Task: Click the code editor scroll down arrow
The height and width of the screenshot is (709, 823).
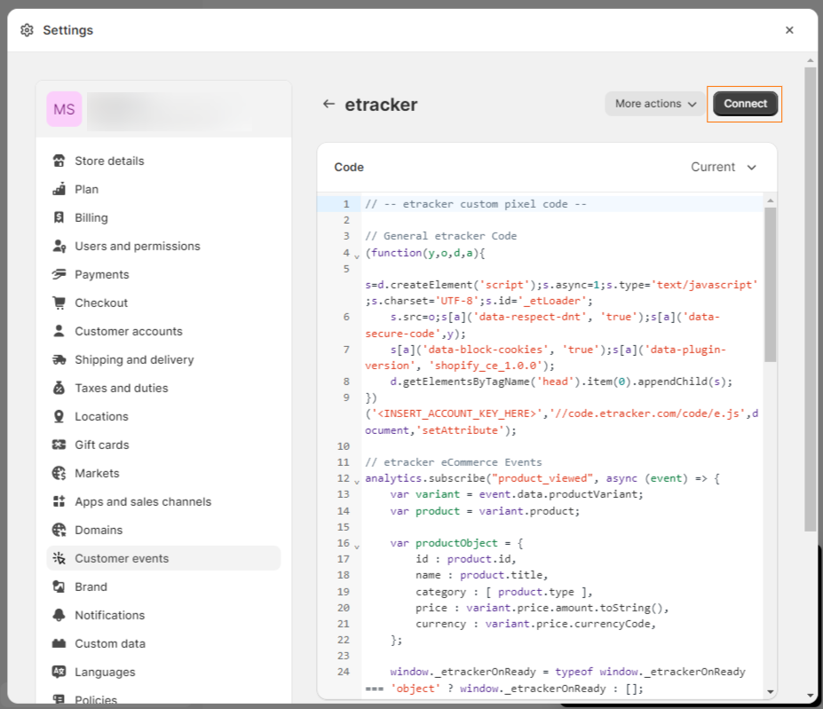Action: 770,691
